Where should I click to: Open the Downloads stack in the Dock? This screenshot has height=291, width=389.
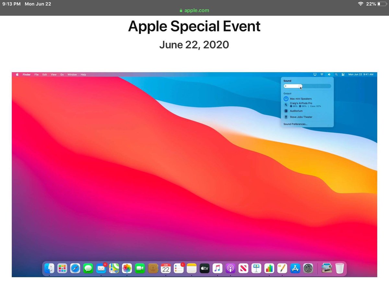click(326, 268)
